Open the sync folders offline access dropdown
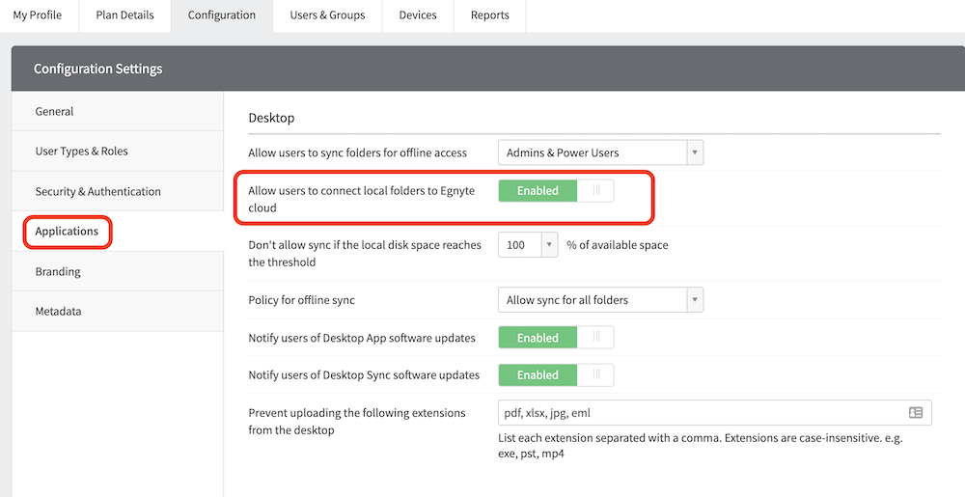This screenshot has height=497, width=965. click(x=600, y=152)
